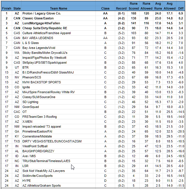Select 'Bay Area Legends/Vivid' team cell

[x=58, y=48]
